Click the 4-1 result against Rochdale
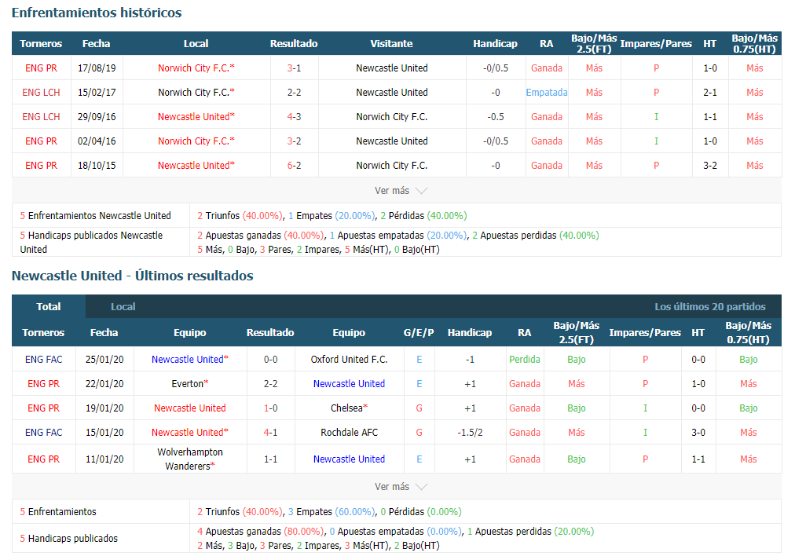Screen dimensions: 795x556 271,433
